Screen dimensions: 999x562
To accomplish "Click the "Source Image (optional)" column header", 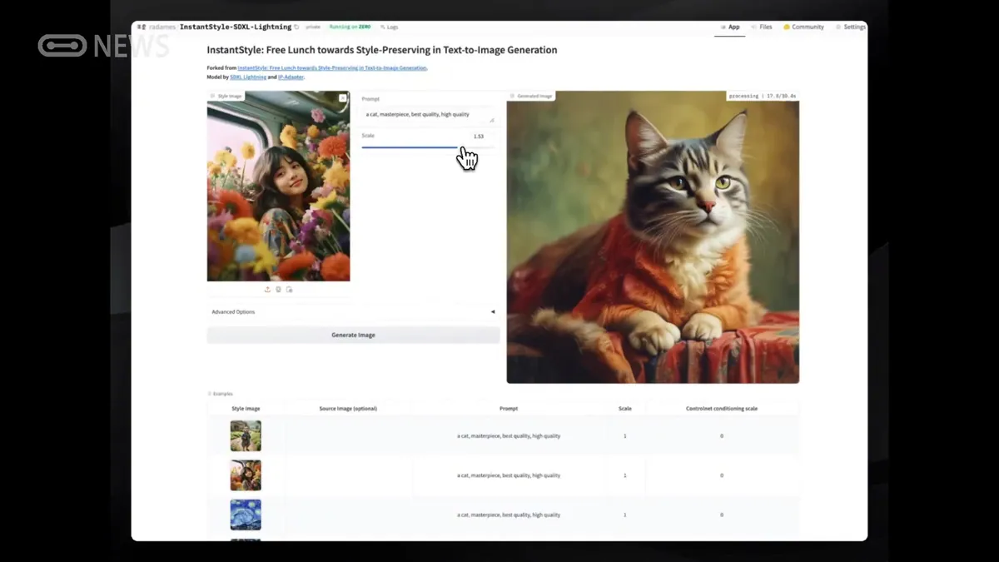I will [x=348, y=409].
